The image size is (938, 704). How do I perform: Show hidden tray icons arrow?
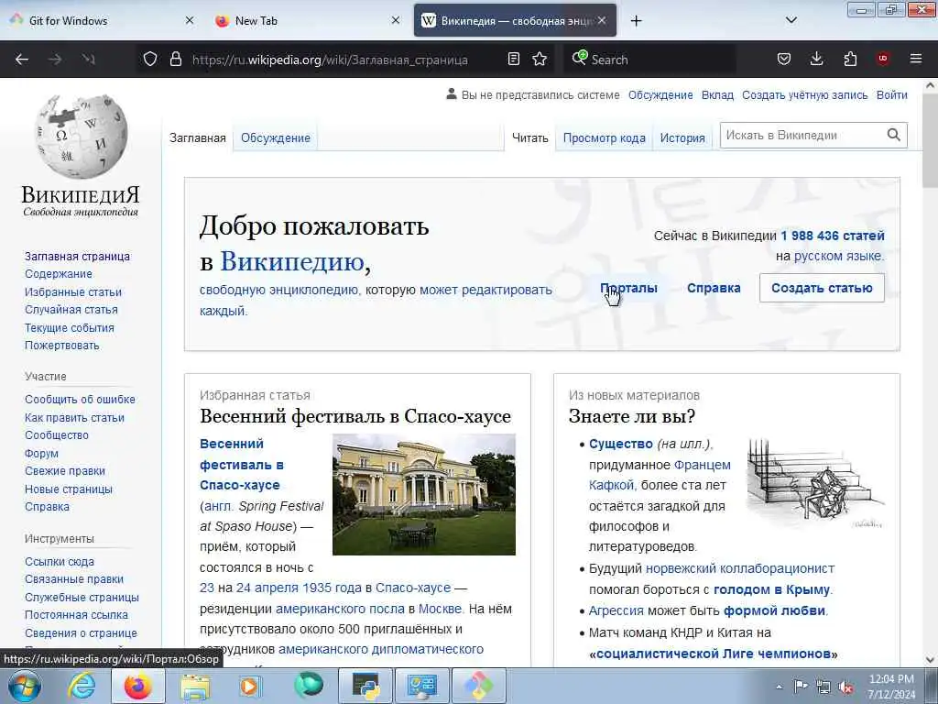779,687
